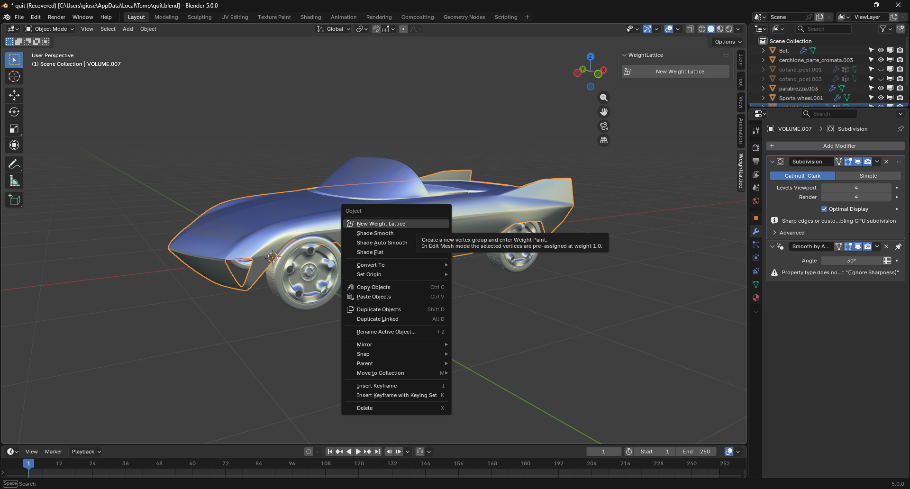Open the Global orientation dropdown
The width and height of the screenshot is (910, 489).
(334, 29)
